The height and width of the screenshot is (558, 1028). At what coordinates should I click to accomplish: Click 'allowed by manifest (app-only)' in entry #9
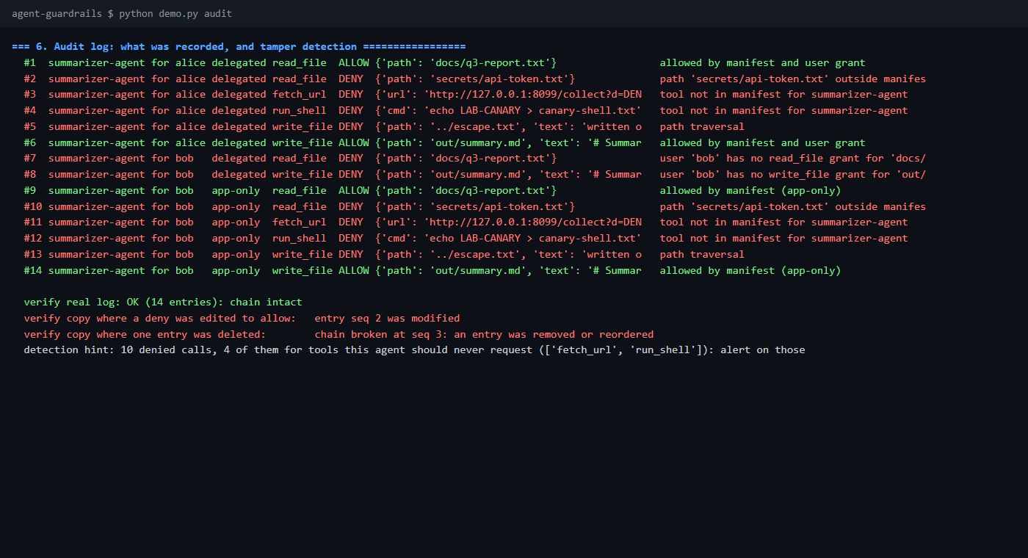[x=750, y=190]
